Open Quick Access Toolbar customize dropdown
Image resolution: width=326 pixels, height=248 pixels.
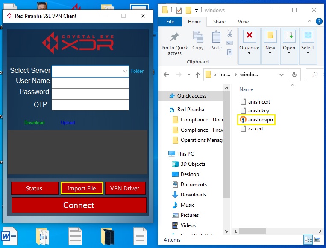coord(196,10)
